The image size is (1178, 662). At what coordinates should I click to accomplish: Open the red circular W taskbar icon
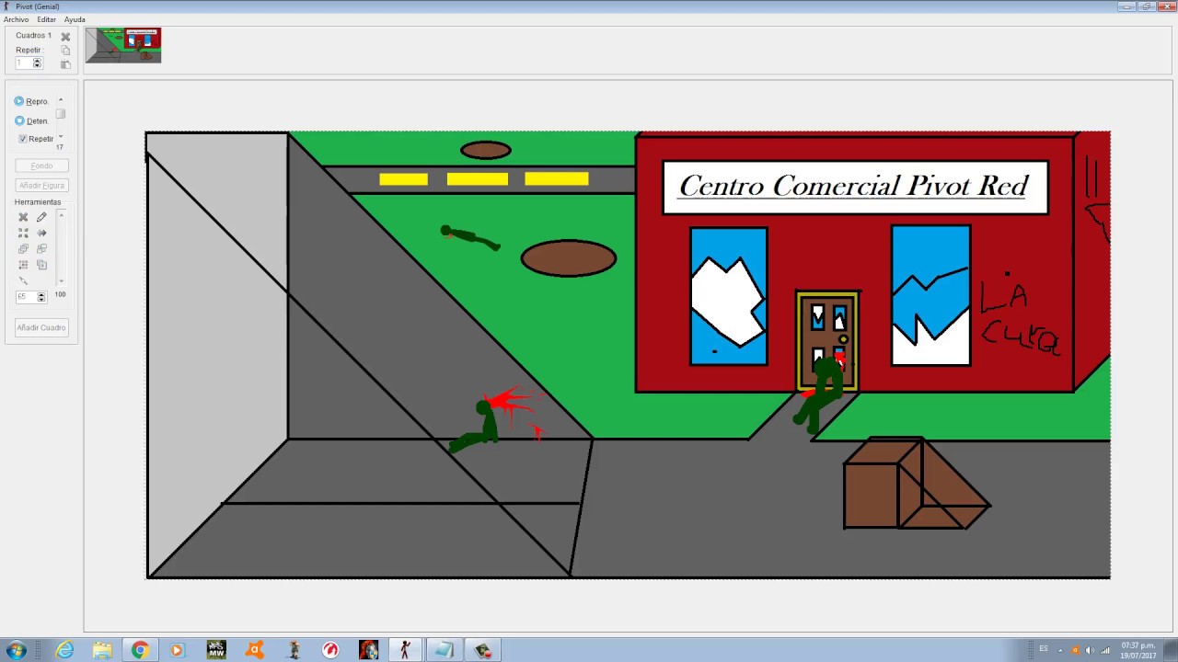(x=330, y=650)
